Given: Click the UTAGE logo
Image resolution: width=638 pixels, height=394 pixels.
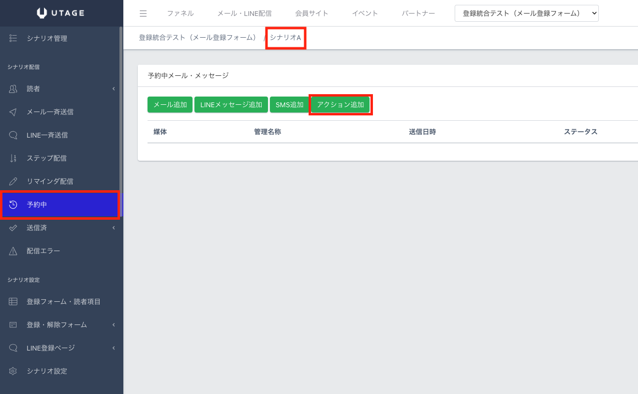Looking at the screenshot, I should 61,13.
